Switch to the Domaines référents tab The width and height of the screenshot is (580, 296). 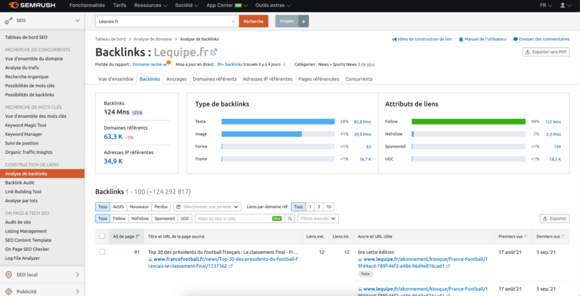pyautogui.click(x=215, y=79)
